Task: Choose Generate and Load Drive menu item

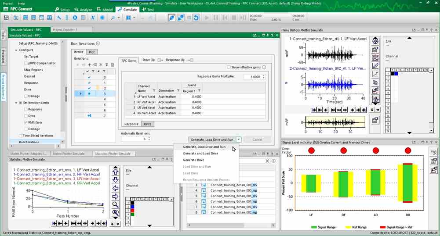Action: click(200, 154)
